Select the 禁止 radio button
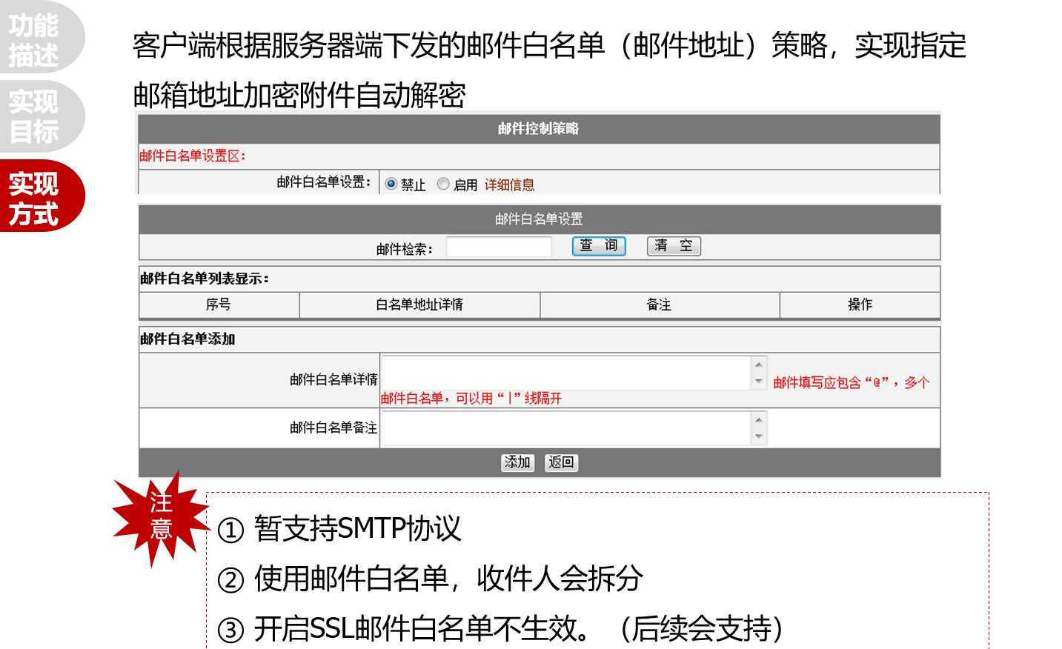 click(391, 184)
